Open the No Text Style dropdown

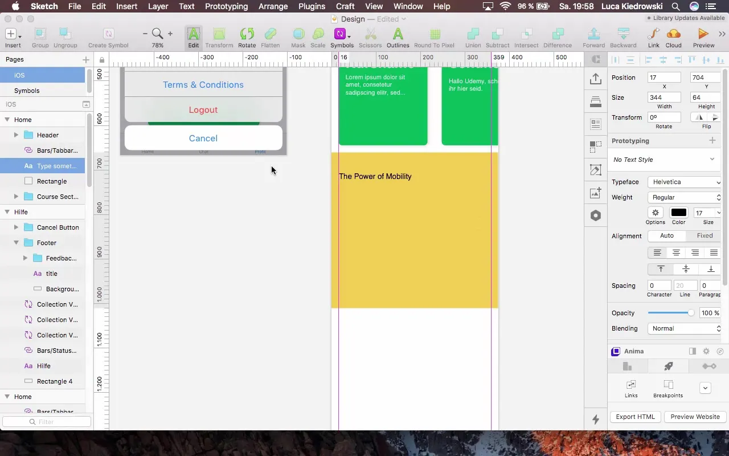[664, 160]
